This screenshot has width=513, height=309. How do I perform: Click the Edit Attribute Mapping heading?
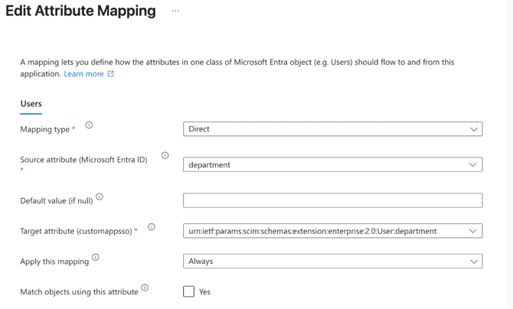[x=81, y=11]
